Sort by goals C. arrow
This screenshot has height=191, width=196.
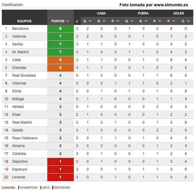[188, 21]
